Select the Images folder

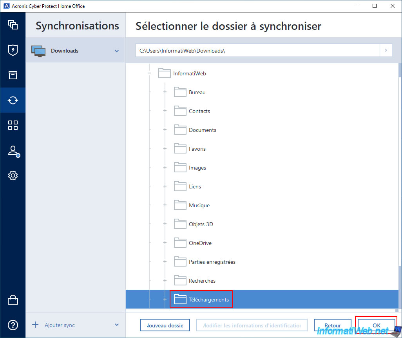point(197,168)
